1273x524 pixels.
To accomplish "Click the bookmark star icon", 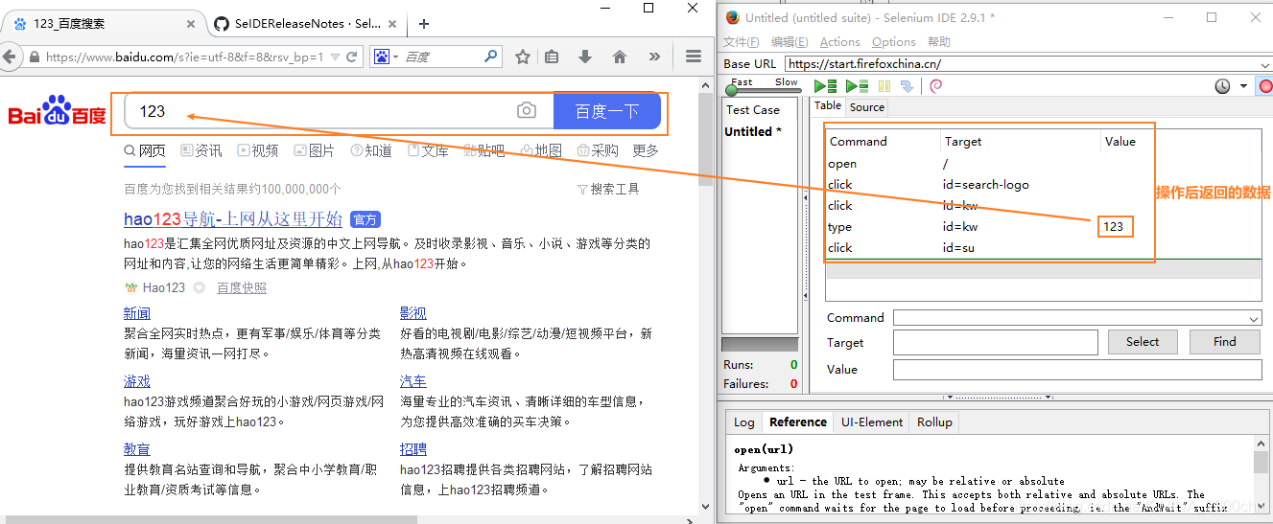I will tap(523, 57).
